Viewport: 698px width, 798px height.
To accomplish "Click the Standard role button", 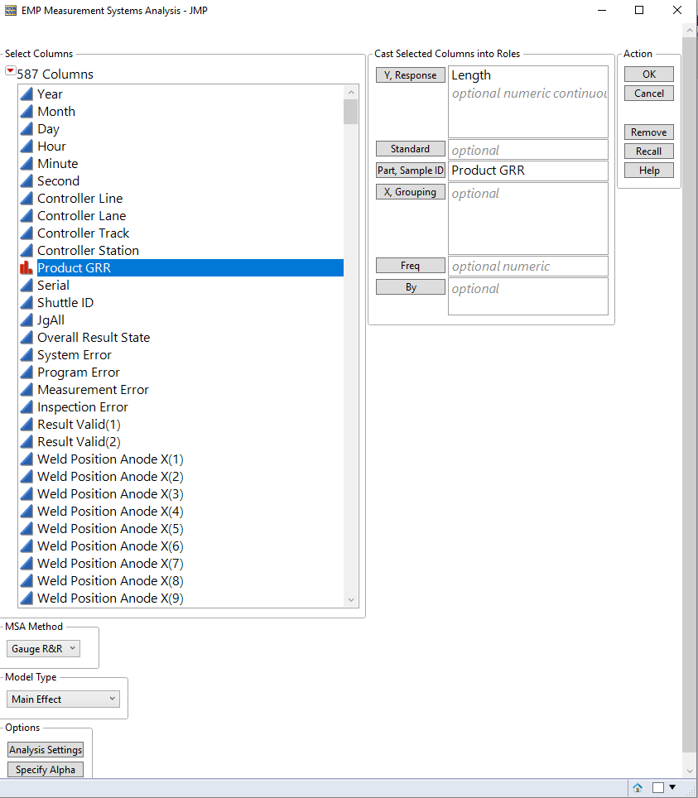I will (411, 149).
